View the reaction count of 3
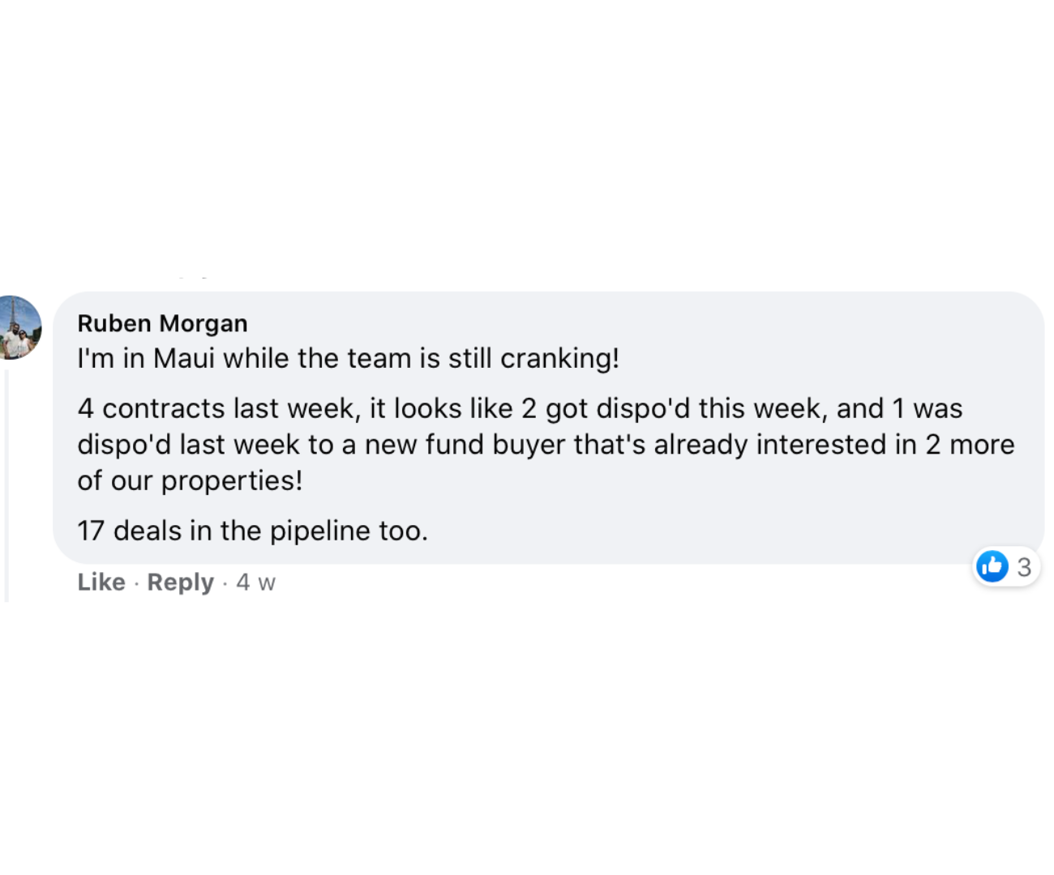 click(x=1024, y=566)
